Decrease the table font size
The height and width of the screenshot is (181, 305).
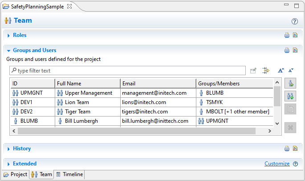[x=291, y=70]
